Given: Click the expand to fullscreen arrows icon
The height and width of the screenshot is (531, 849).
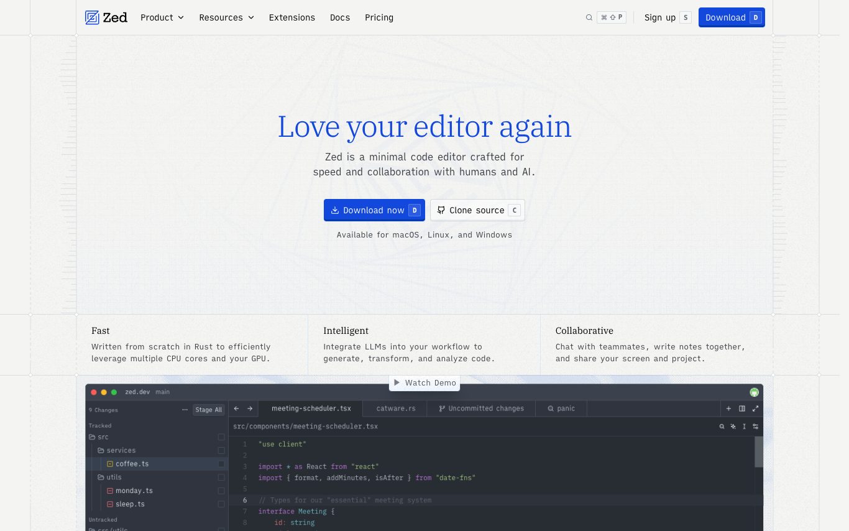Looking at the screenshot, I should click(756, 409).
